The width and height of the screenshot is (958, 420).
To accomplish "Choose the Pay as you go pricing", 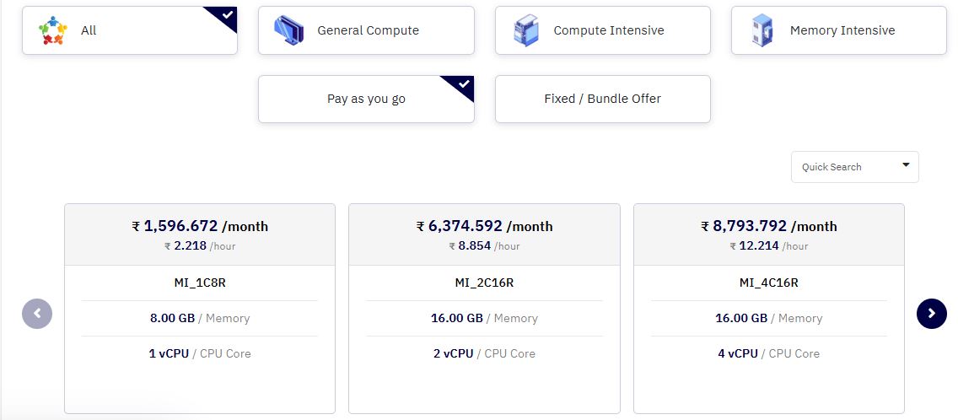I will (x=366, y=99).
